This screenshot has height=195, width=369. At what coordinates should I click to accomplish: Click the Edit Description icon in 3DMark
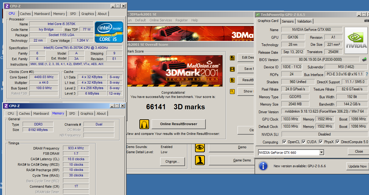click(x=233, y=58)
